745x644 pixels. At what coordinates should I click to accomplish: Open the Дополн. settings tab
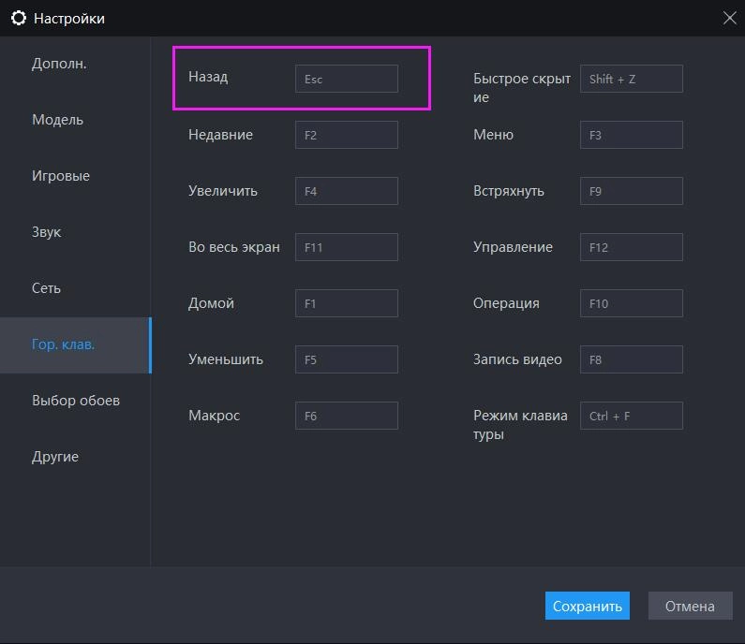(59, 64)
